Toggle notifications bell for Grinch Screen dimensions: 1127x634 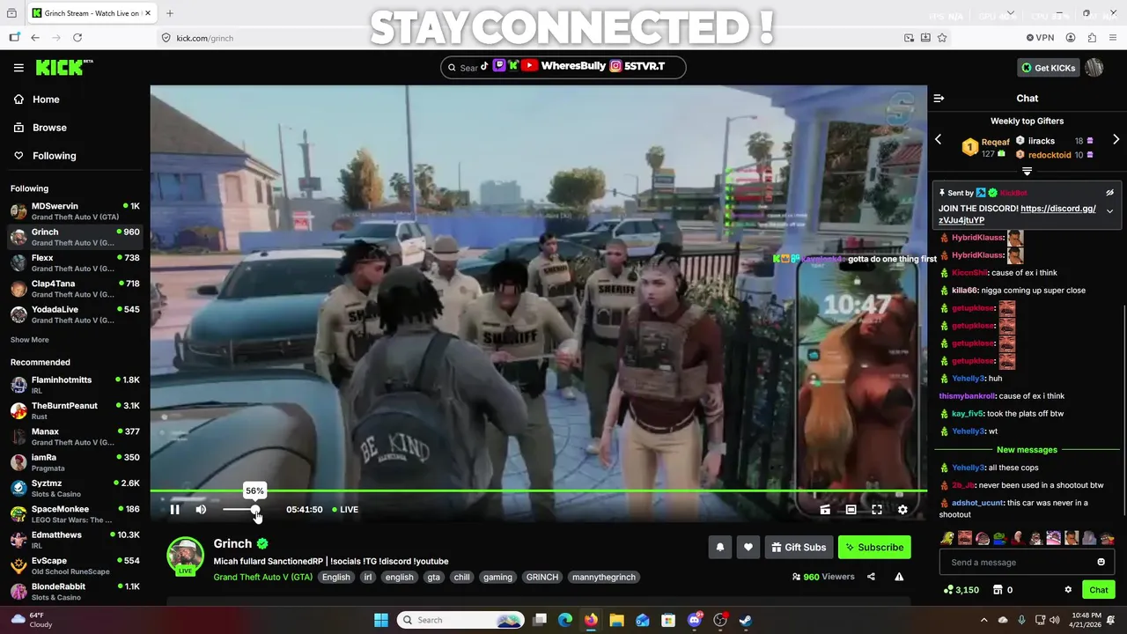pos(719,547)
